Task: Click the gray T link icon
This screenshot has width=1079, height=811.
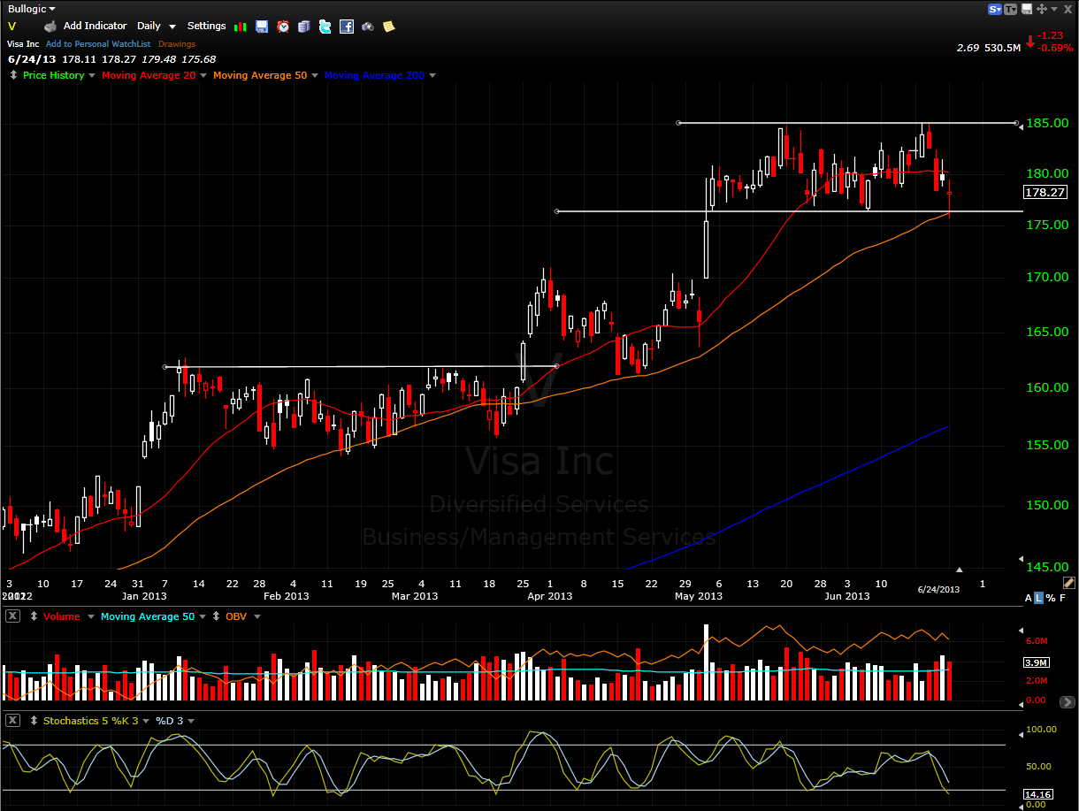Action: point(1010,9)
